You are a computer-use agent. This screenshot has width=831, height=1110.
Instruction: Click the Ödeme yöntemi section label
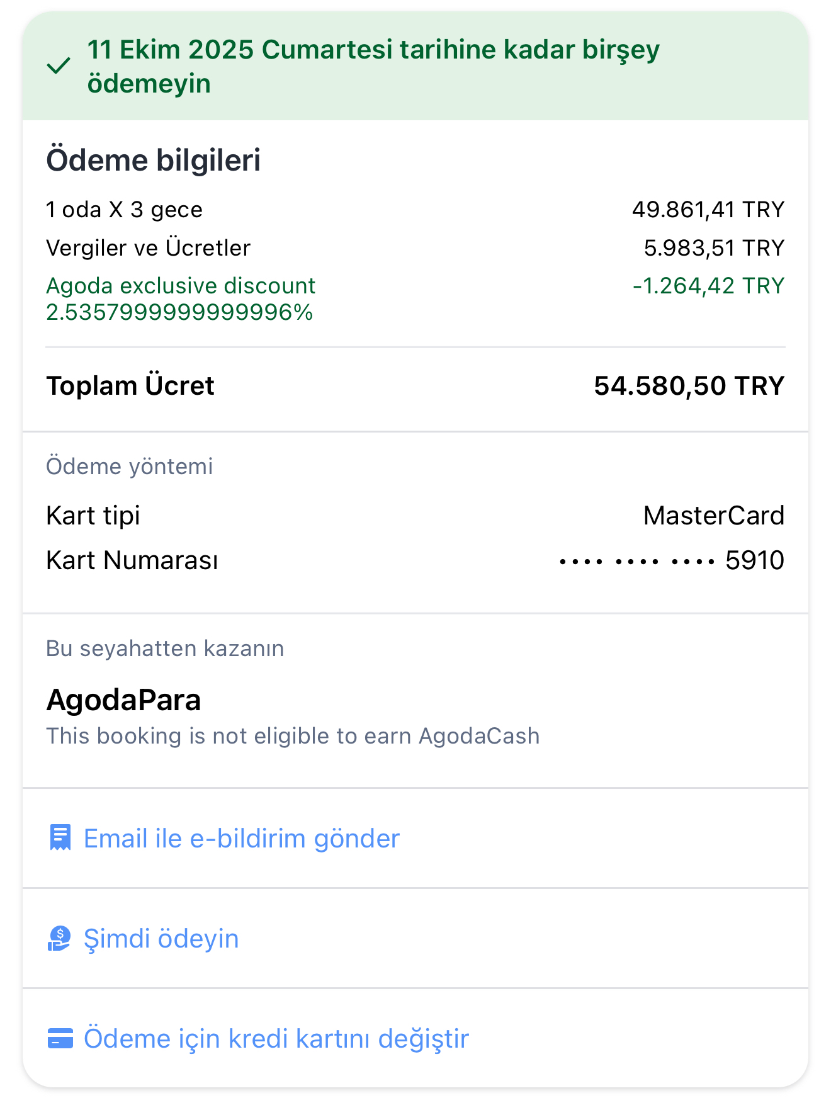pos(130,467)
